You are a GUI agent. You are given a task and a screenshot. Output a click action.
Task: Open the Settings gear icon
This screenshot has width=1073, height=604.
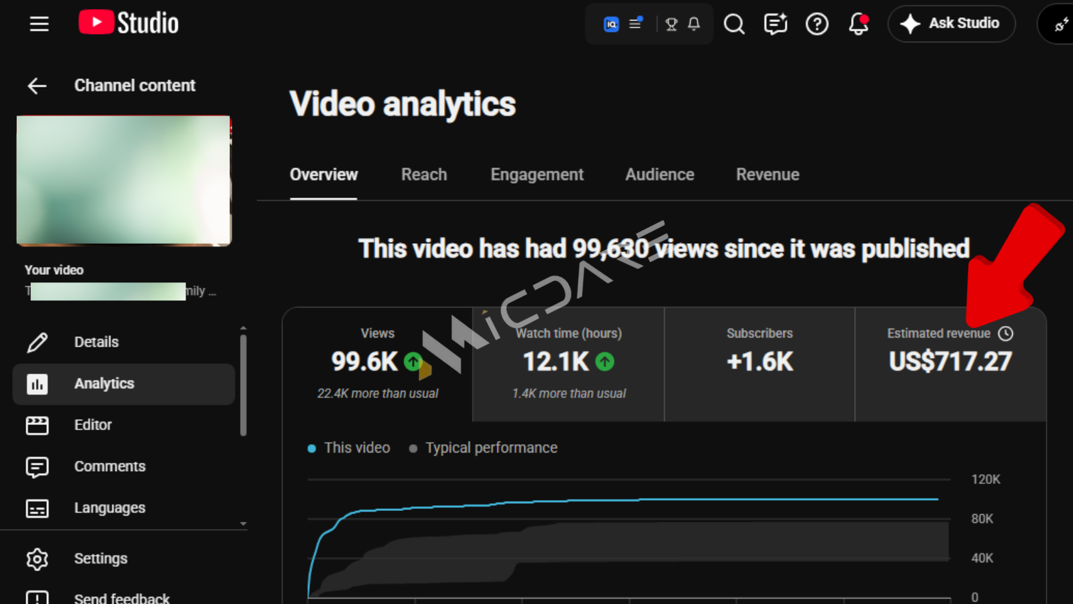click(37, 559)
